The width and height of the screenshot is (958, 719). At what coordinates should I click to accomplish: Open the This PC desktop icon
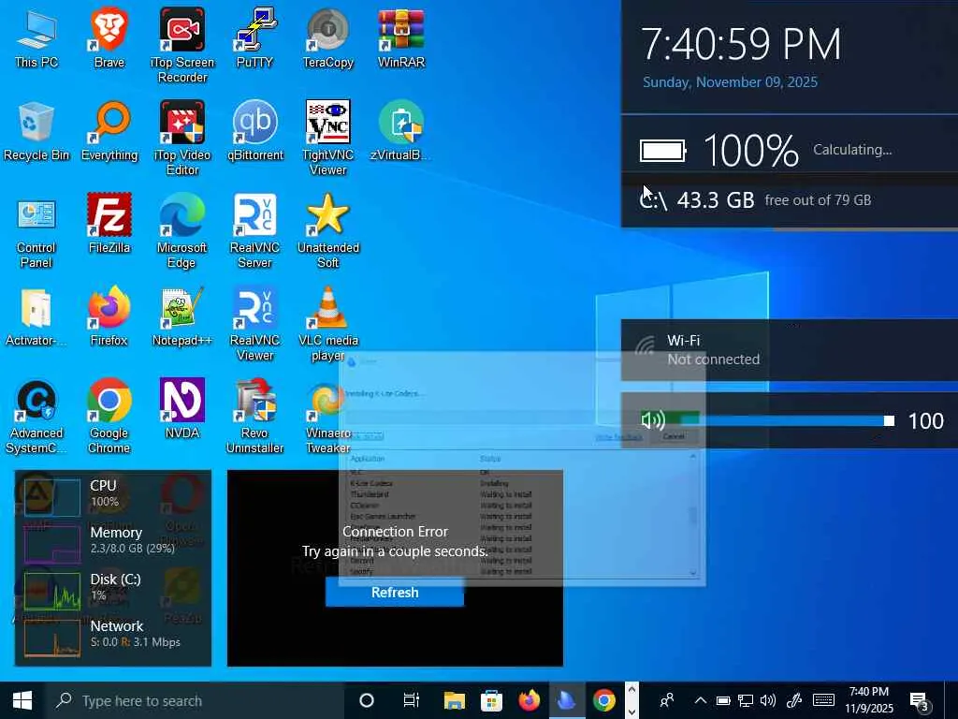pyautogui.click(x=36, y=38)
